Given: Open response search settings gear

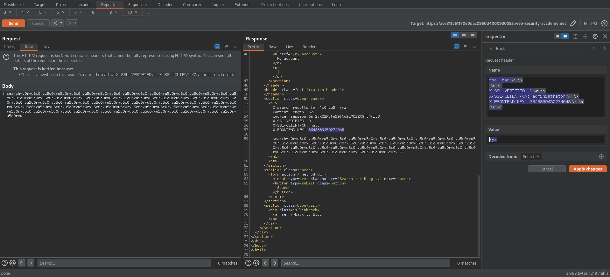Looking at the screenshot, I should pyautogui.click(x=256, y=263).
